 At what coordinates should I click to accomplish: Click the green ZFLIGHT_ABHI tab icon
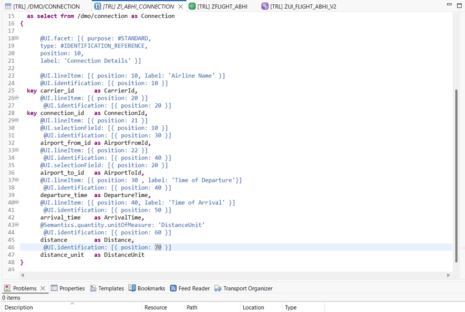click(192, 7)
